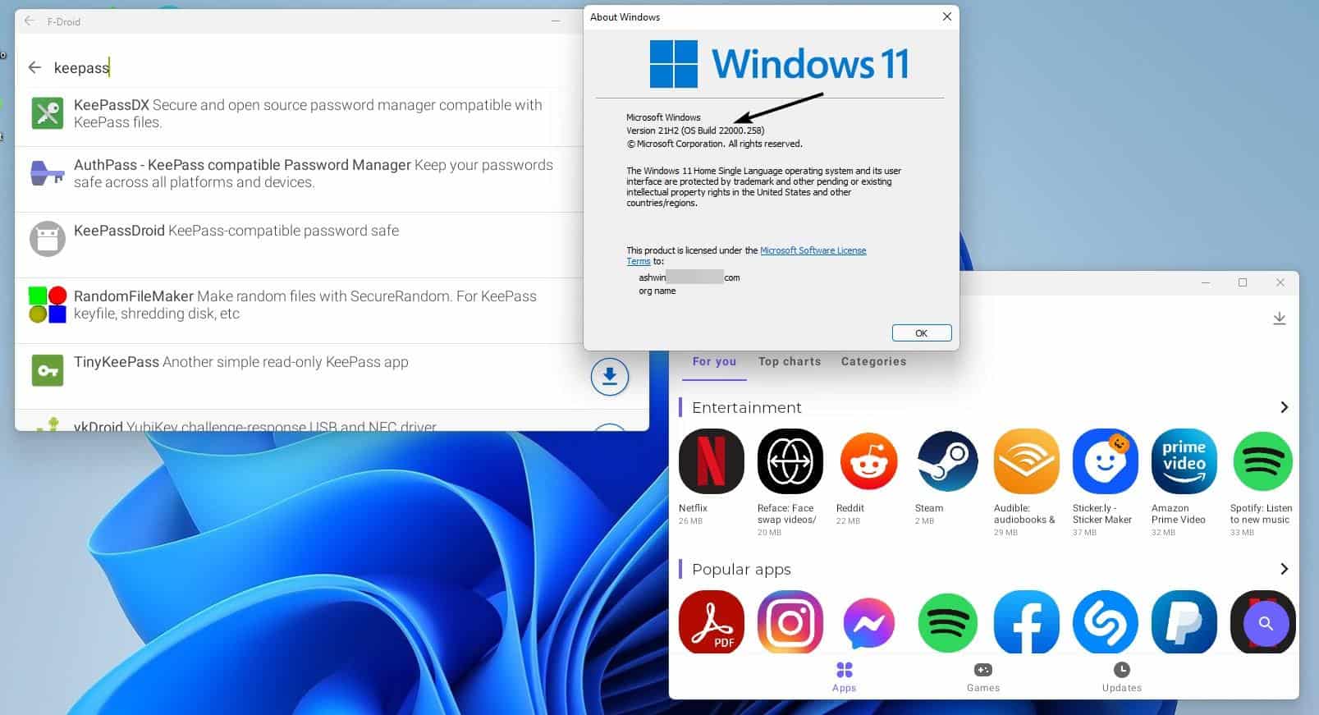
Task: Go back from the F-Droid search field
Action: pos(34,67)
